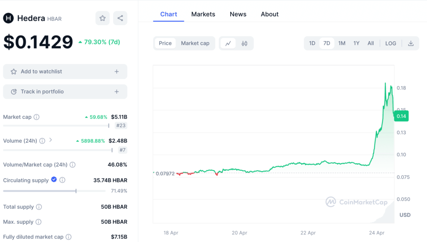Click info icon beside Fully diluted market cap

pos(70,237)
